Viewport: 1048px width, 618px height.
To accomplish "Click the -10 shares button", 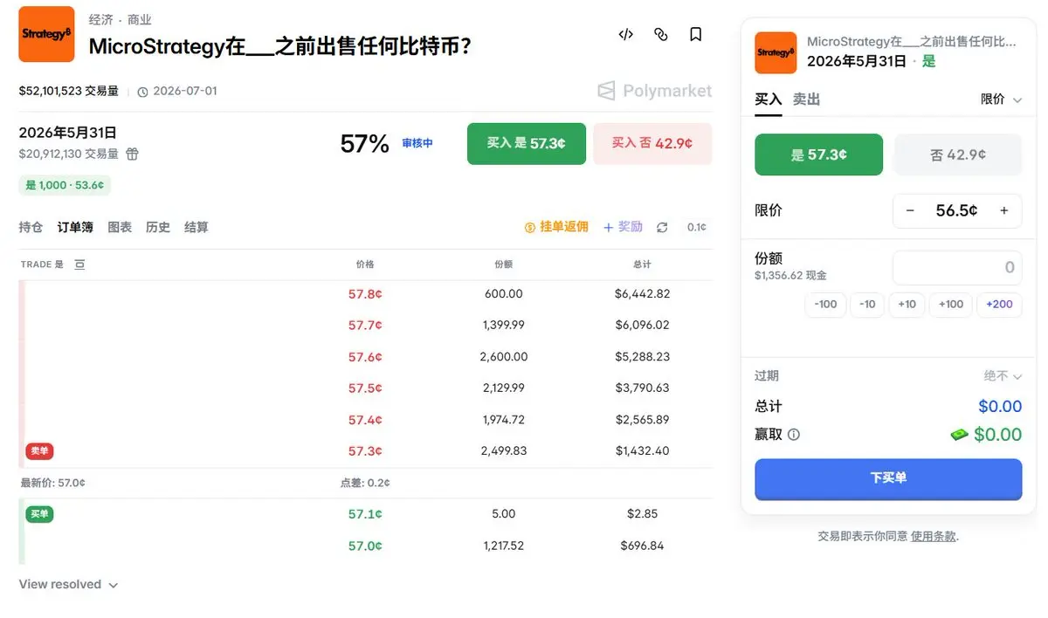I will 867,305.
